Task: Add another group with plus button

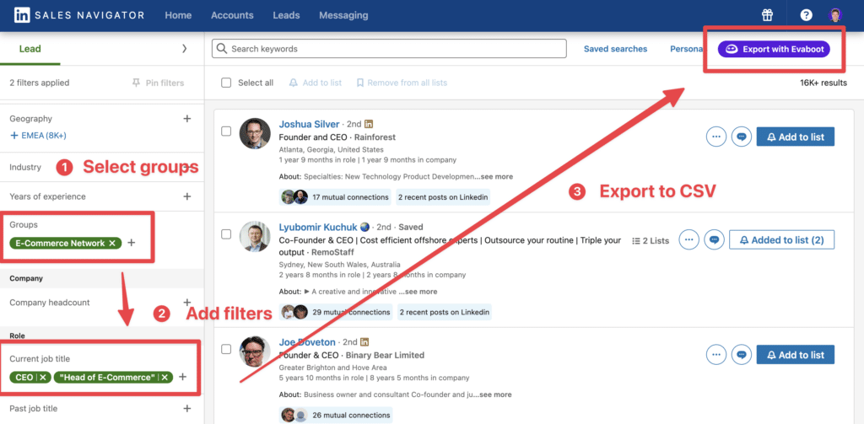Action: point(131,243)
